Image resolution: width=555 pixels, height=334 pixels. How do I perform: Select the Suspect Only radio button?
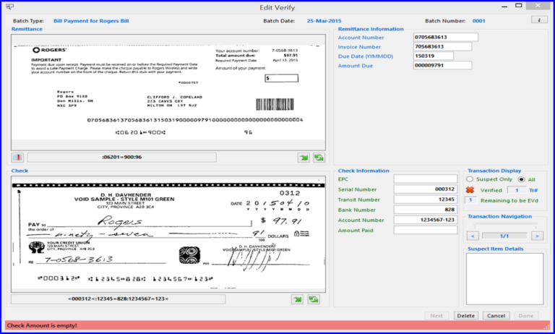470,179
